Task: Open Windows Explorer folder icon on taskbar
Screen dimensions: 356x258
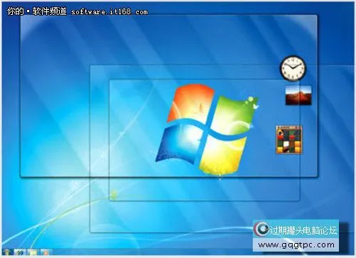Action: [33, 252]
